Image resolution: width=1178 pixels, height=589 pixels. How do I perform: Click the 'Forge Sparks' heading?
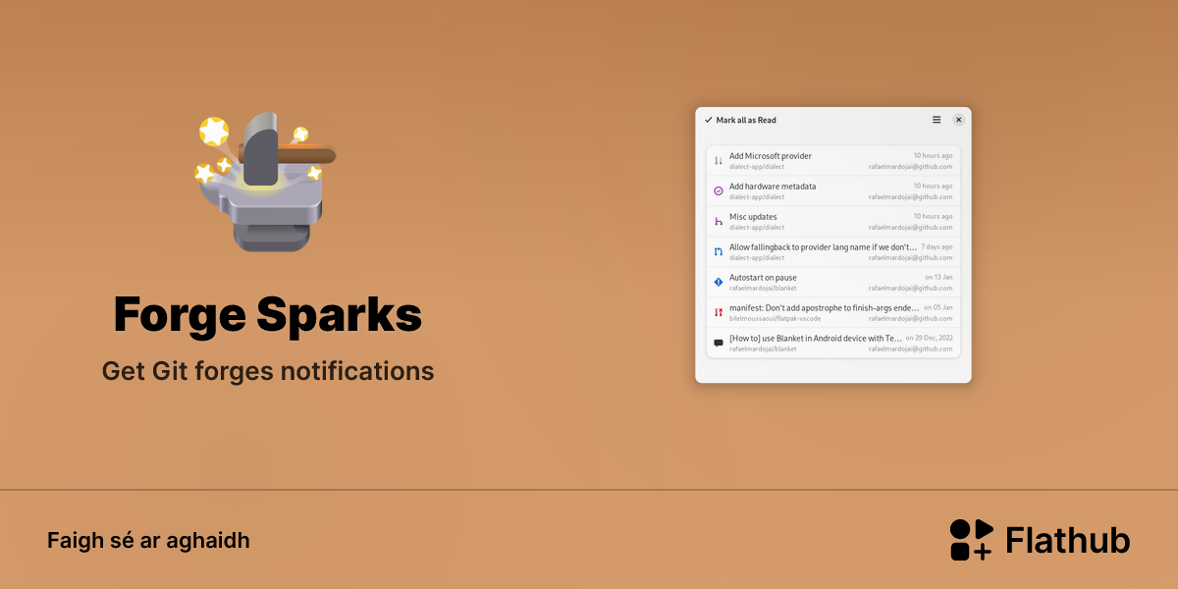coord(267,315)
